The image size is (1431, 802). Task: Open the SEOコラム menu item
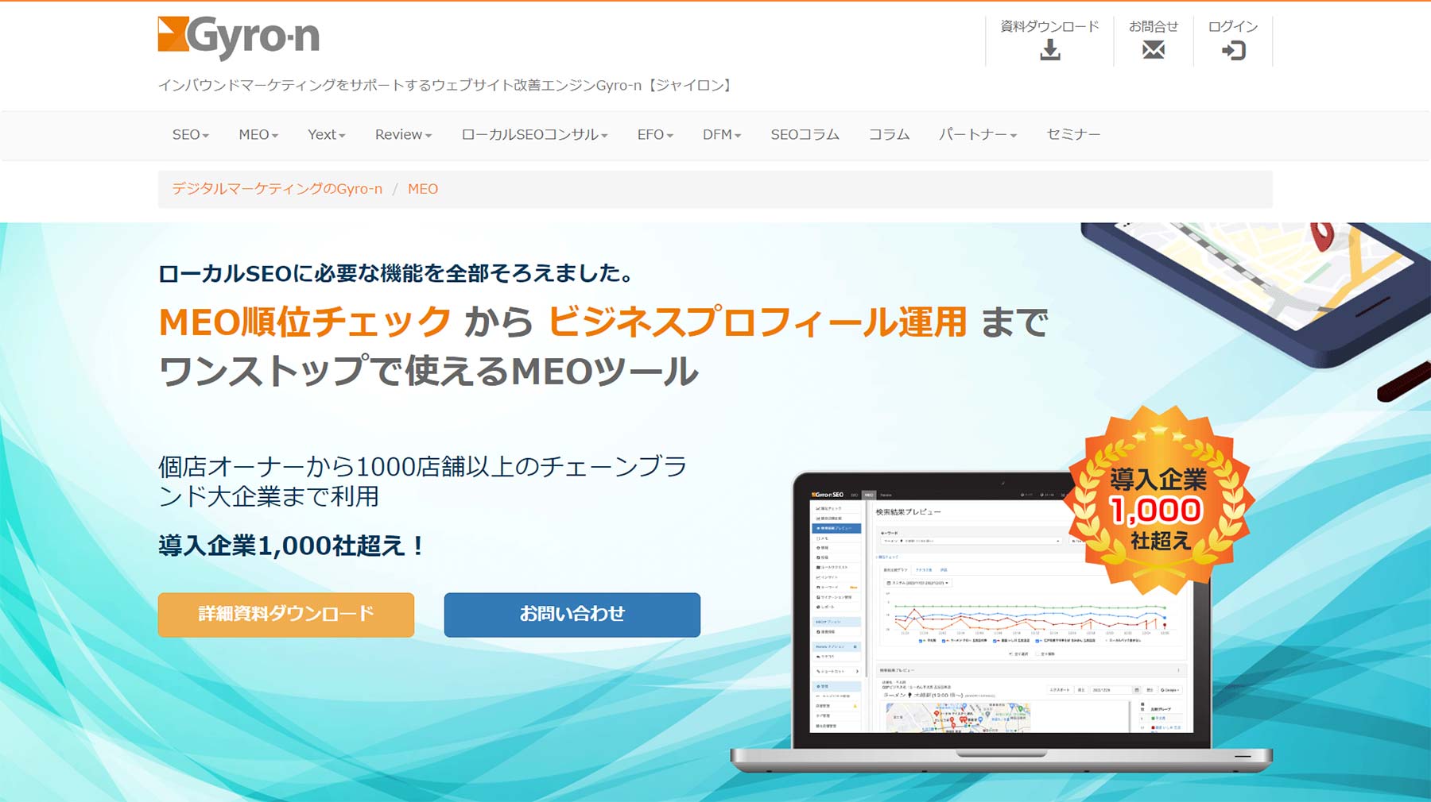coord(805,135)
